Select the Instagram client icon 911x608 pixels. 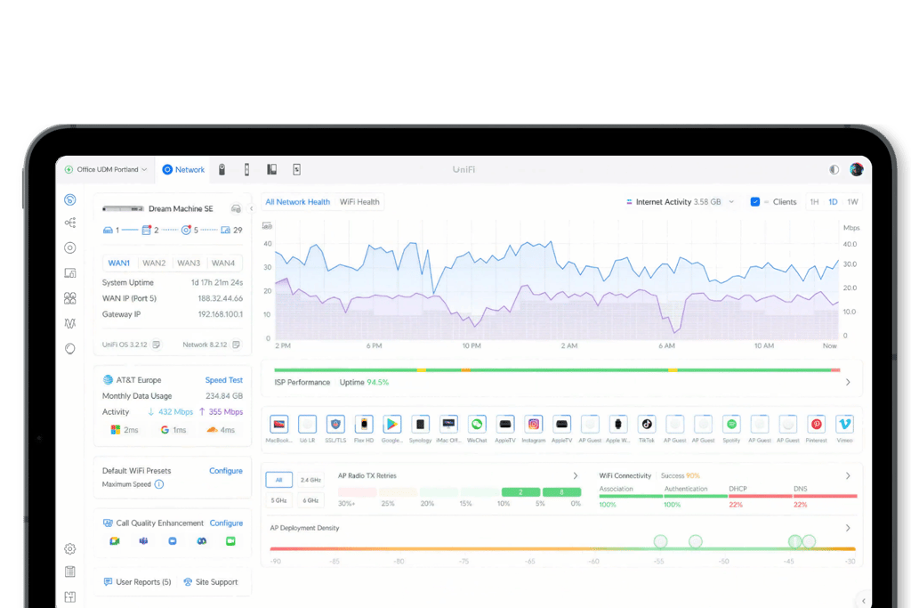click(x=534, y=425)
